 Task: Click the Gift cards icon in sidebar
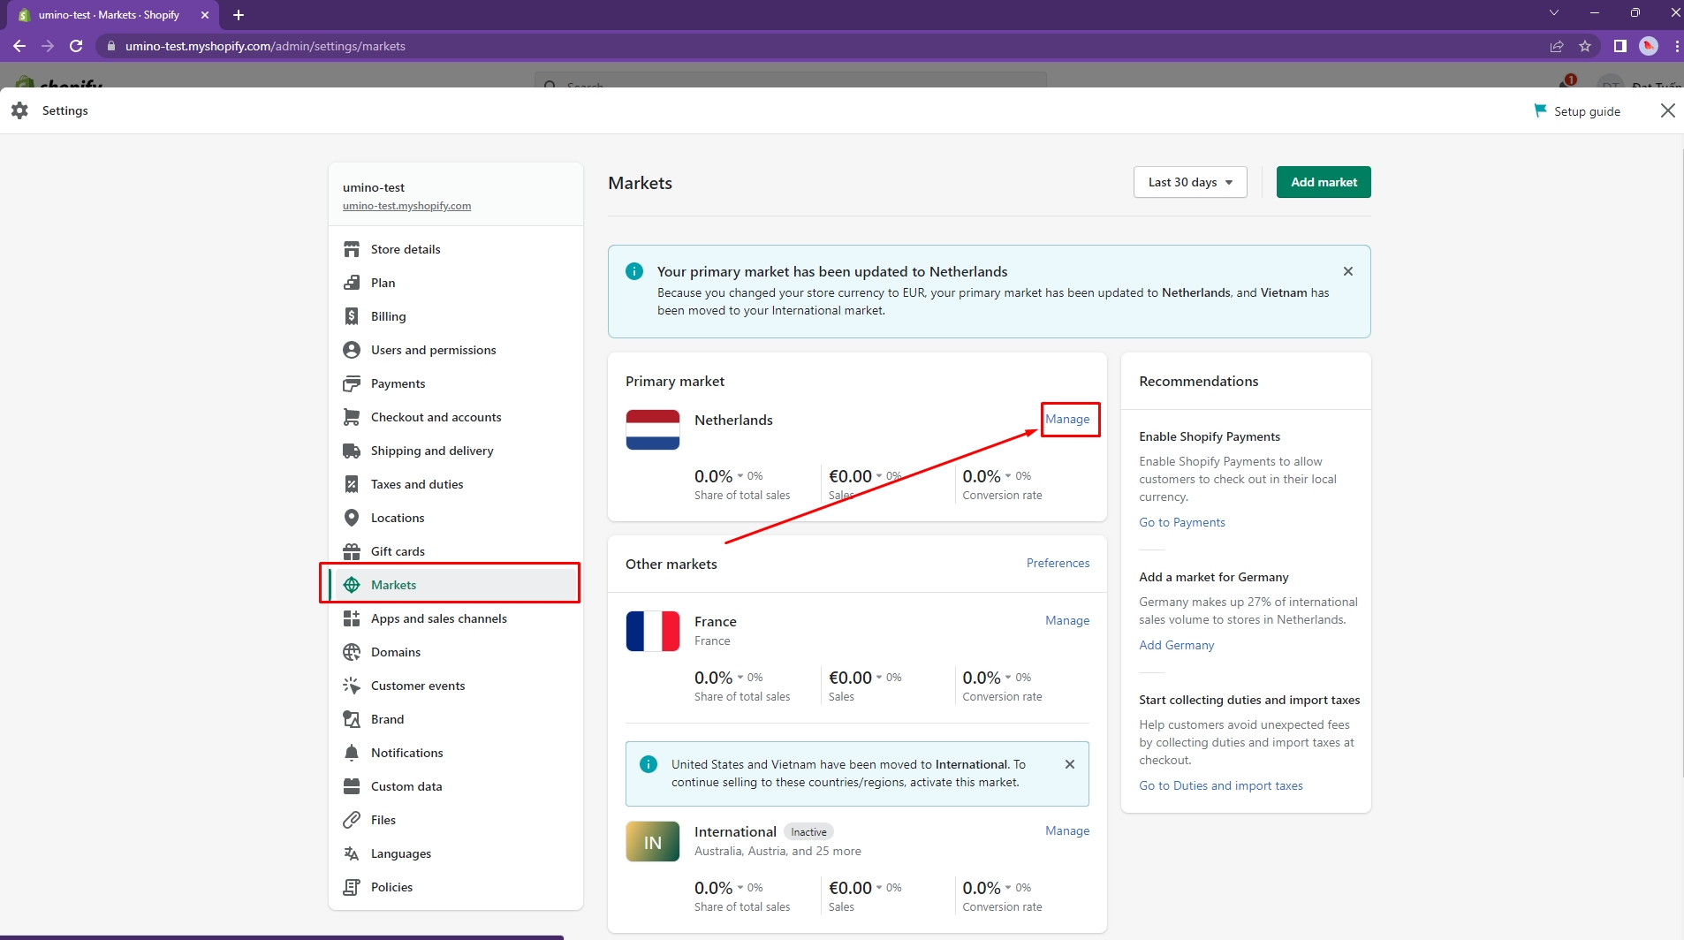(352, 551)
